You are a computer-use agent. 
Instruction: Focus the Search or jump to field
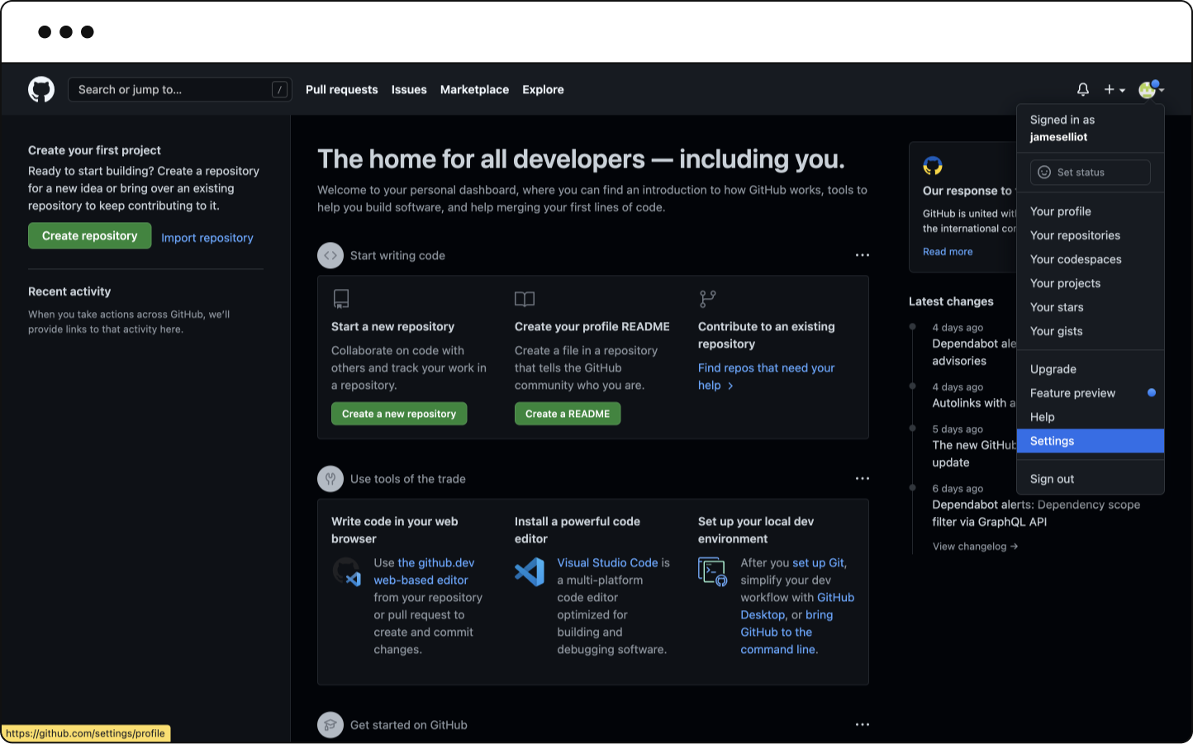tap(180, 89)
